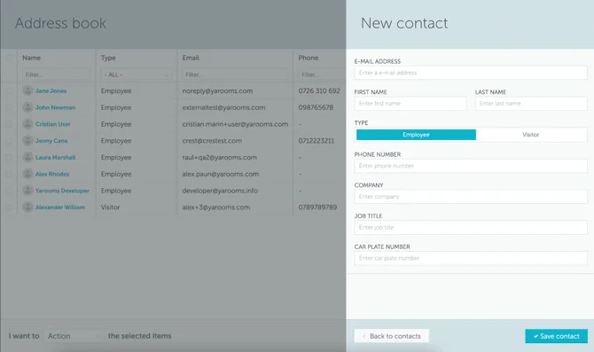Viewport: 594px width, 352px height.
Task: Save the new contact
Action: click(556, 336)
